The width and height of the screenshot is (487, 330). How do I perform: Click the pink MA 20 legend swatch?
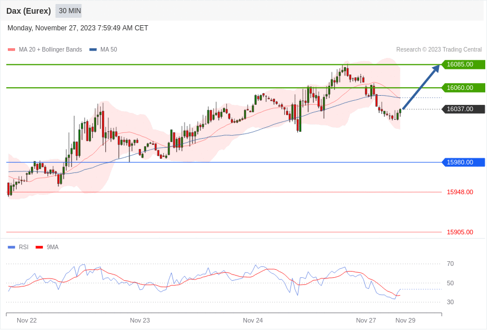coord(11,50)
